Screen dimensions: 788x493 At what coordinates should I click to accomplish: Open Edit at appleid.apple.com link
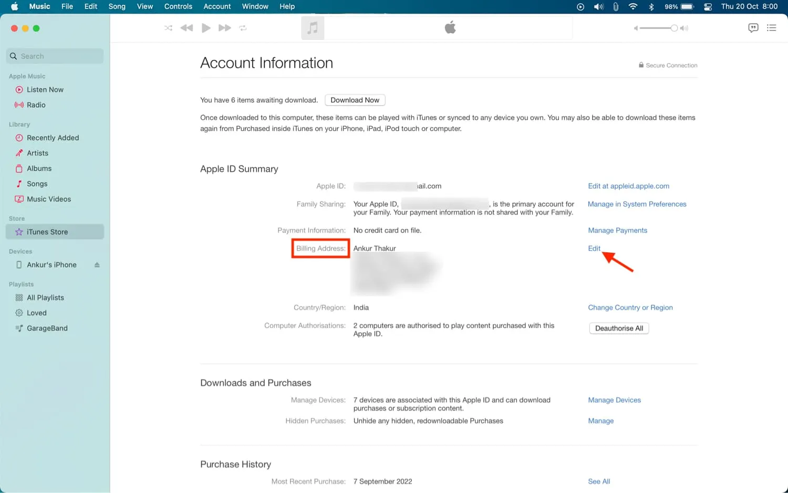pos(628,186)
